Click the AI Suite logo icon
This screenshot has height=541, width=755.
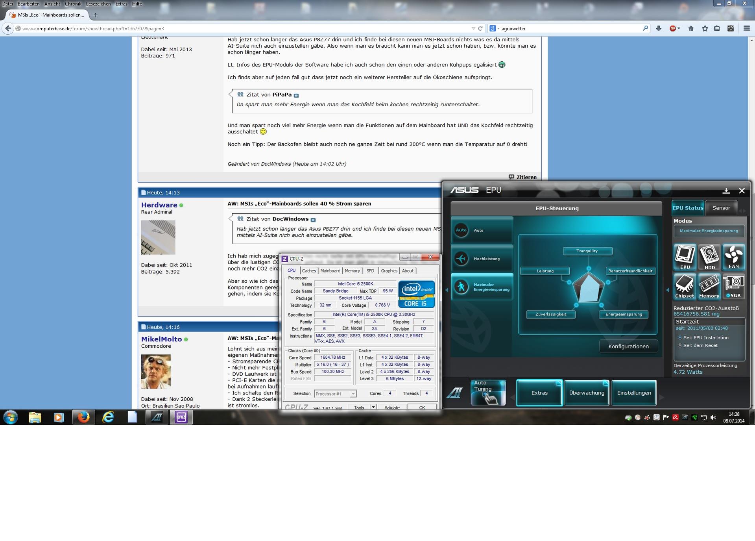[455, 393]
